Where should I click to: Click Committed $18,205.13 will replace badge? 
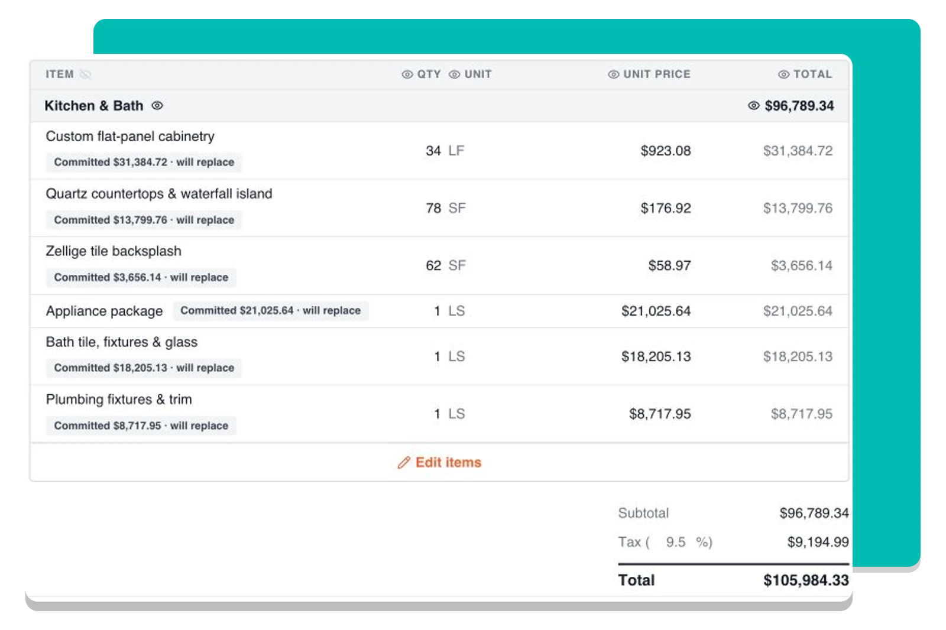144,368
